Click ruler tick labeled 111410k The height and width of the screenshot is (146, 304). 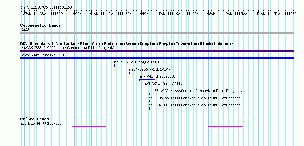tap(91, 14)
